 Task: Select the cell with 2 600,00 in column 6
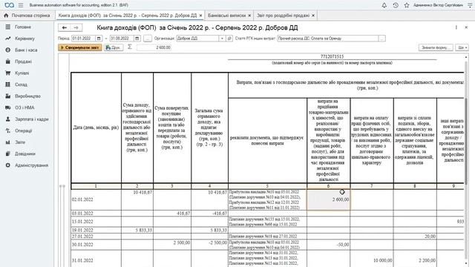tap(328, 200)
